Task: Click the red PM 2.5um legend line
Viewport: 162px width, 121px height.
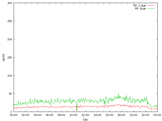Action: [x=151, y=6]
